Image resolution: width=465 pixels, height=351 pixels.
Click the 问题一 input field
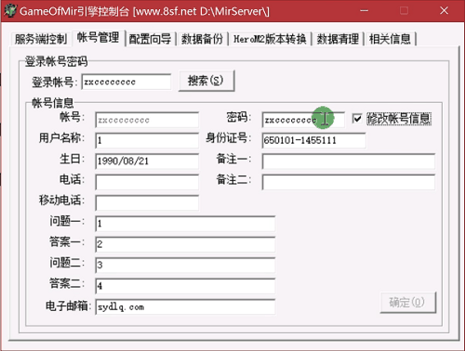coord(185,224)
